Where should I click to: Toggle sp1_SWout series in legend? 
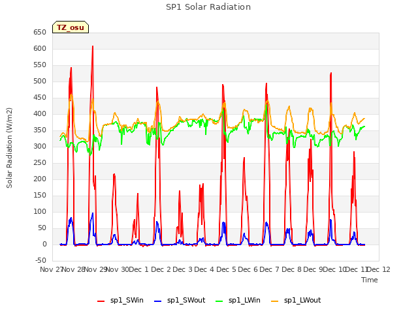[x=180, y=300]
